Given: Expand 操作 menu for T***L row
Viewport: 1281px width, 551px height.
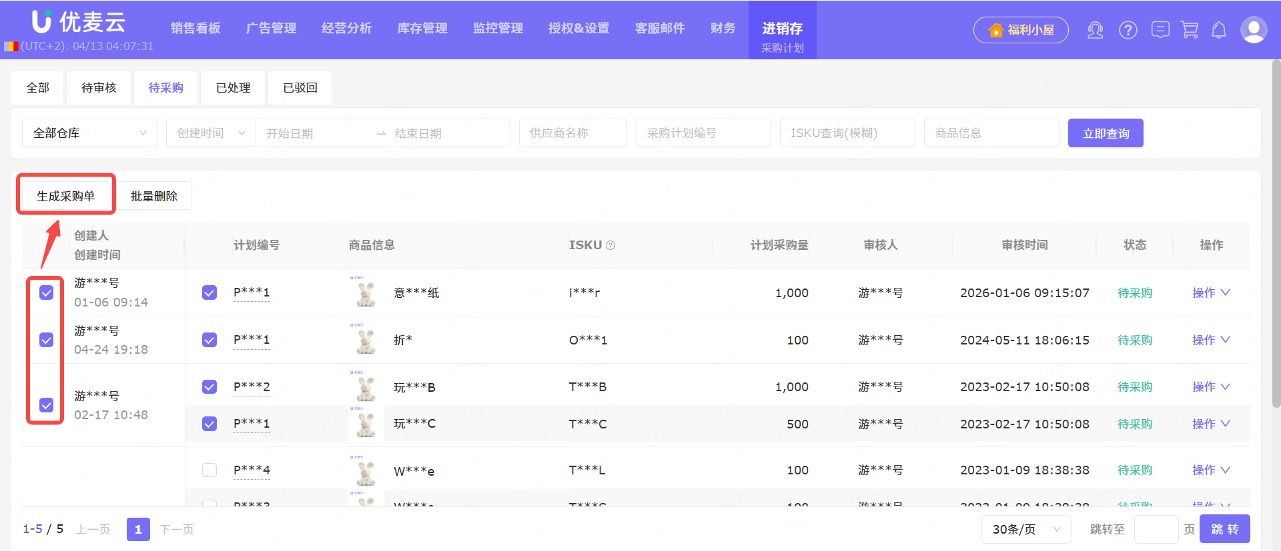Looking at the screenshot, I should point(1211,470).
